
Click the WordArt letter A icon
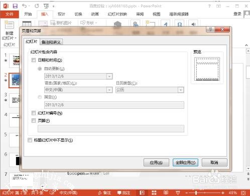[x=166, y=24]
